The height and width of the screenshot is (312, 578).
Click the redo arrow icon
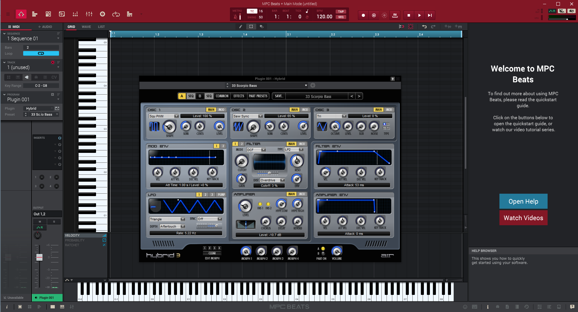click(x=433, y=27)
